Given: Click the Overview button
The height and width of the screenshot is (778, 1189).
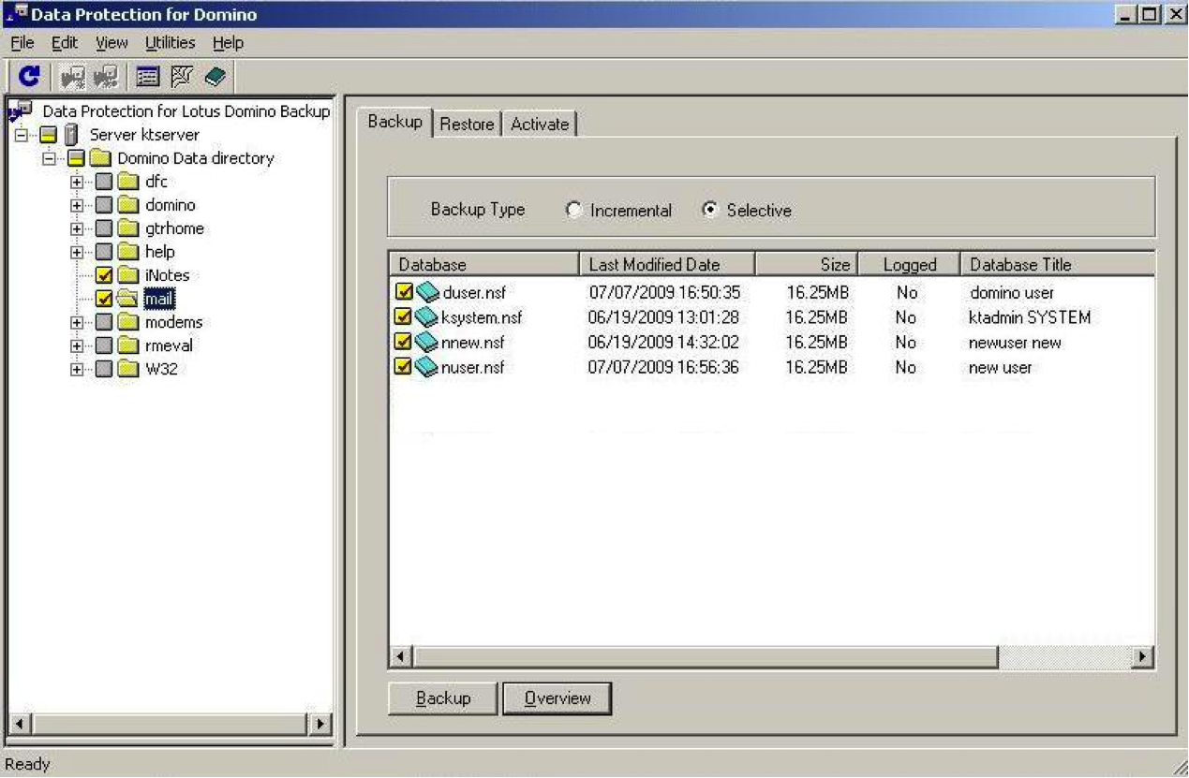Looking at the screenshot, I should [x=557, y=698].
